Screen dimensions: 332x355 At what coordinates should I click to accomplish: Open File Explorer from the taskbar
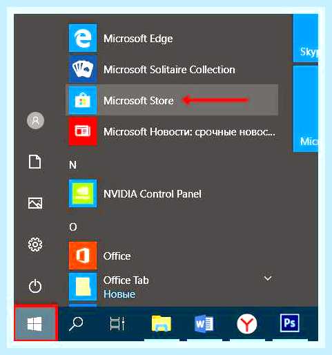(162, 323)
